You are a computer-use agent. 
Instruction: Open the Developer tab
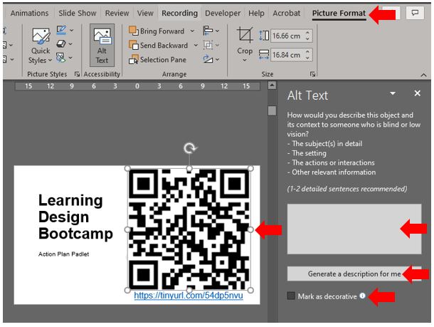point(223,13)
